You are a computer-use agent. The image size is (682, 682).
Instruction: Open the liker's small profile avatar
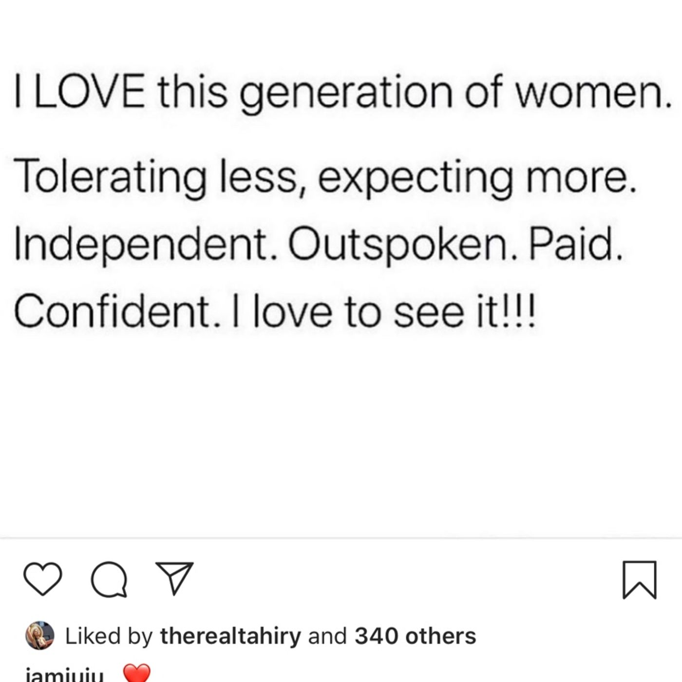[x=39, y=635]
